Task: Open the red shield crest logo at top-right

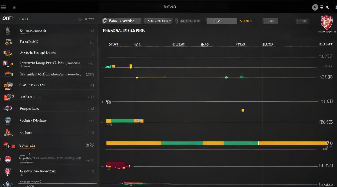Action: [x=327, y=22]
